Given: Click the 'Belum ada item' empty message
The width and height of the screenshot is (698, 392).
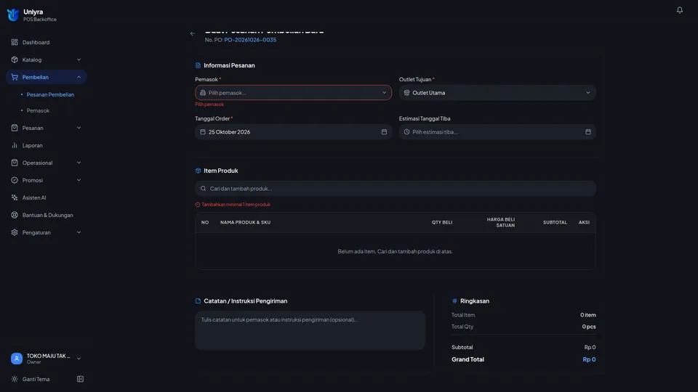Looking at the screenshot, I should (x=396, y=252).
